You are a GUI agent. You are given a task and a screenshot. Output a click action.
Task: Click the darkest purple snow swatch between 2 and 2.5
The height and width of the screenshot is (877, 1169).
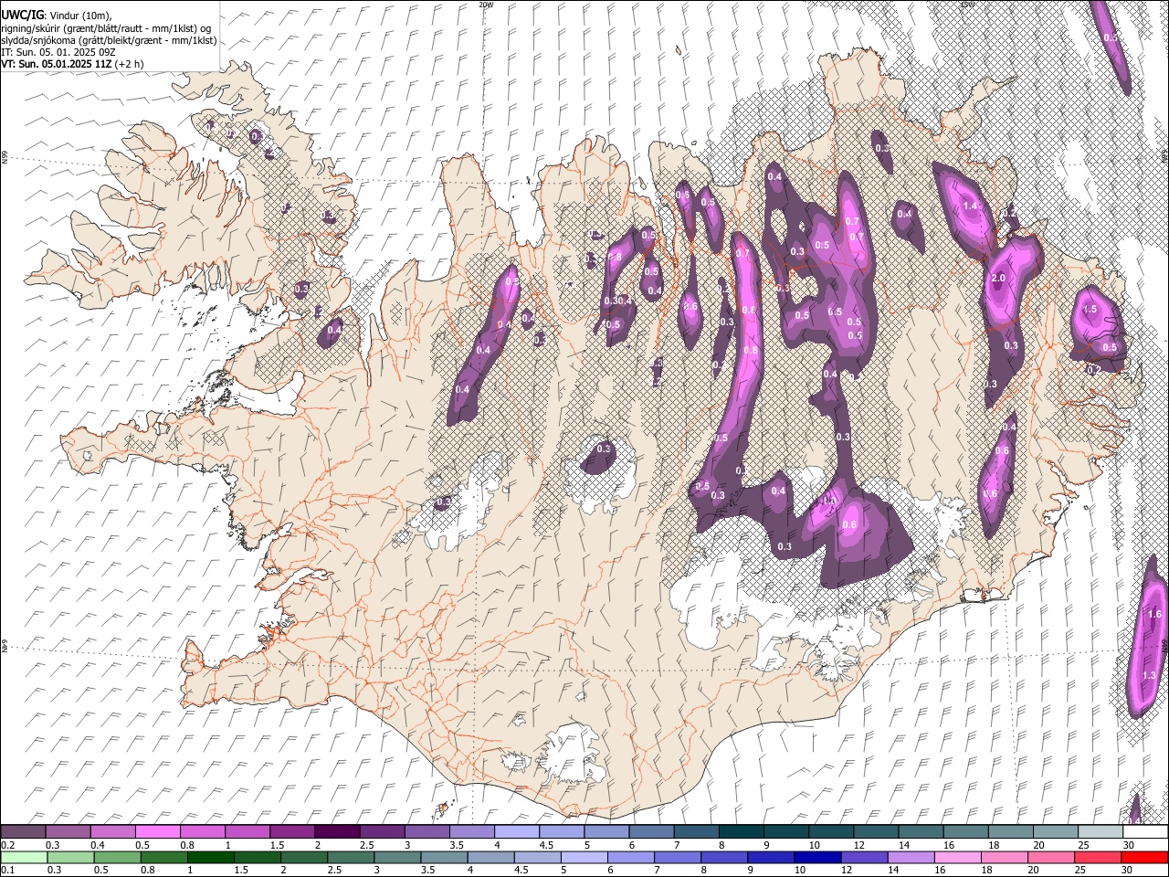[336, 832]
